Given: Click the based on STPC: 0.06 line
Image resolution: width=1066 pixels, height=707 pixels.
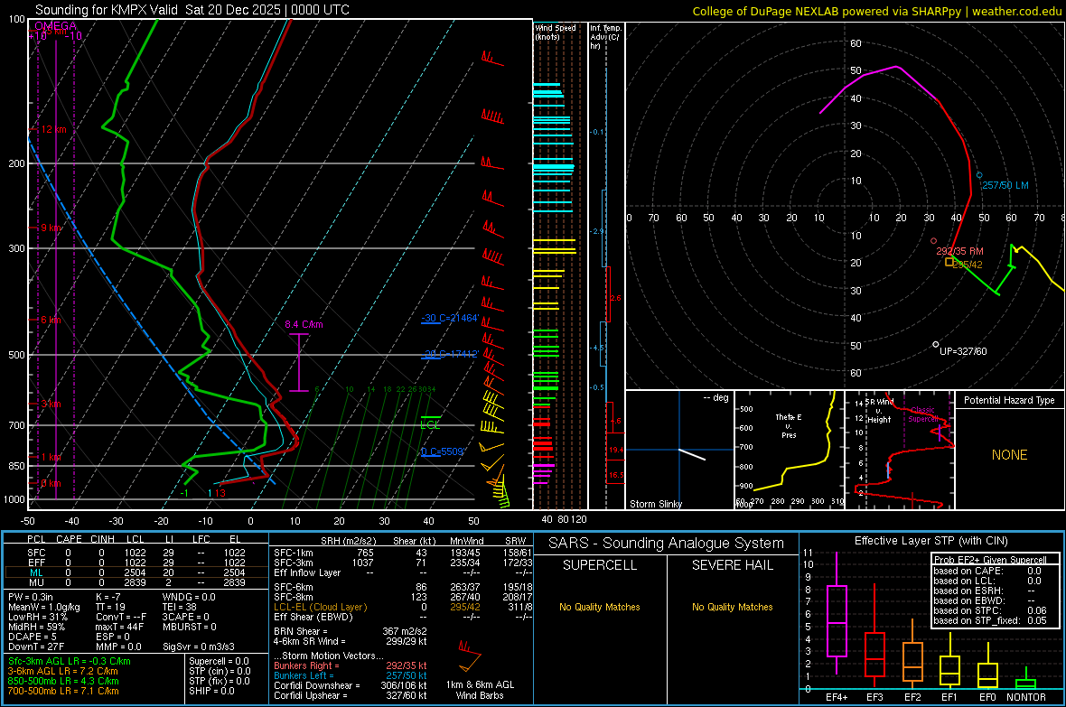Looking at the screenshot, I should (x=990, y=610).
